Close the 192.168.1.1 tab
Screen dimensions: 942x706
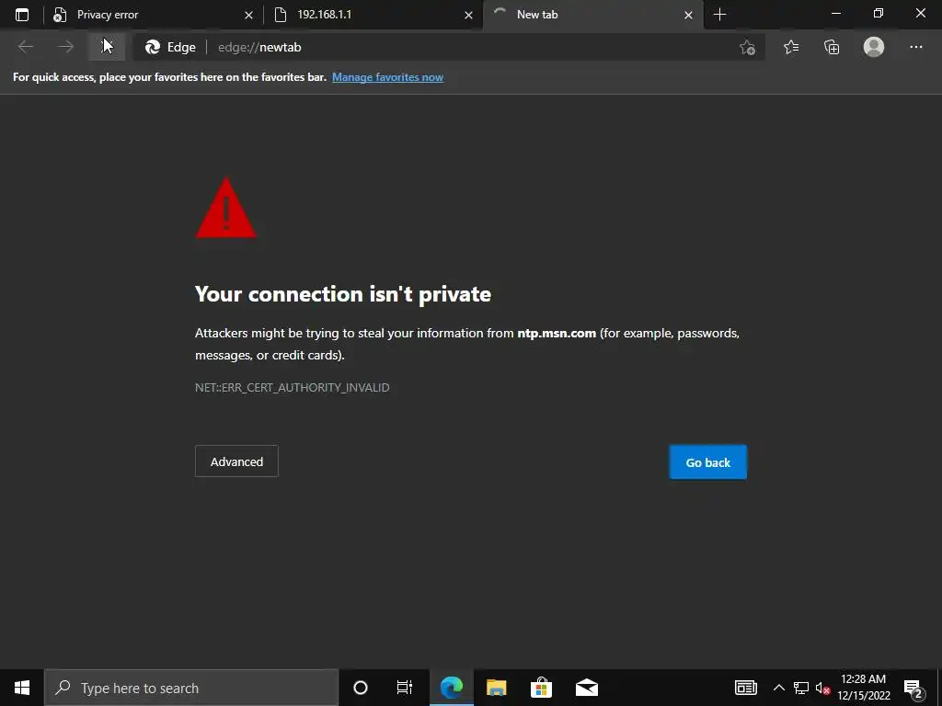click(x=468, y=15)
